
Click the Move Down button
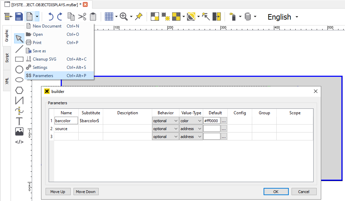point(86,191)
